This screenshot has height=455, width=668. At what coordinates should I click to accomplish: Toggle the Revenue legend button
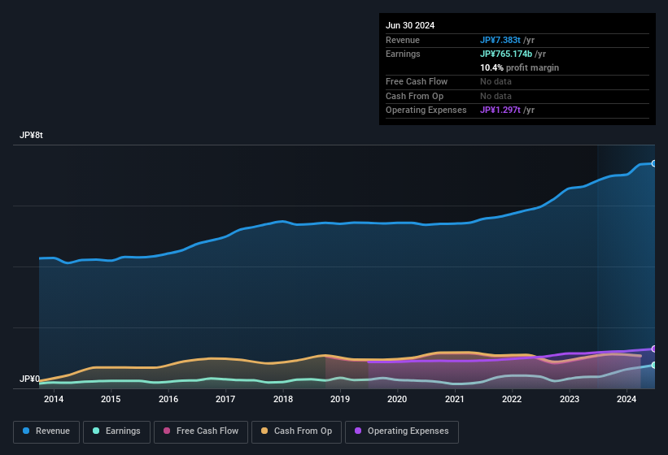pyautogui.click(x=46, y=431)
